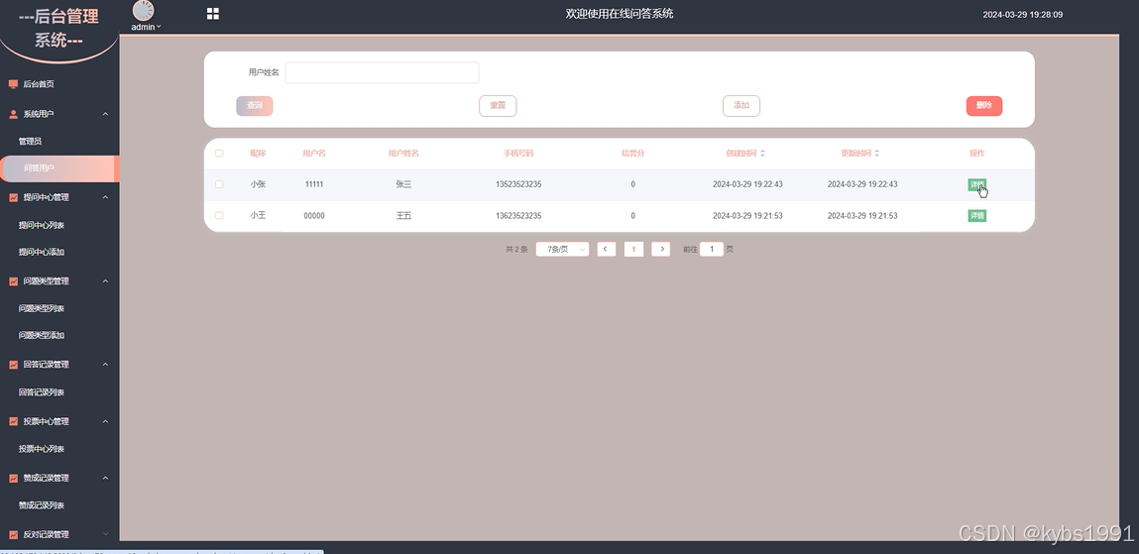Focus the 前往 page jump input

pyautogui.click(x=711, y=249)
